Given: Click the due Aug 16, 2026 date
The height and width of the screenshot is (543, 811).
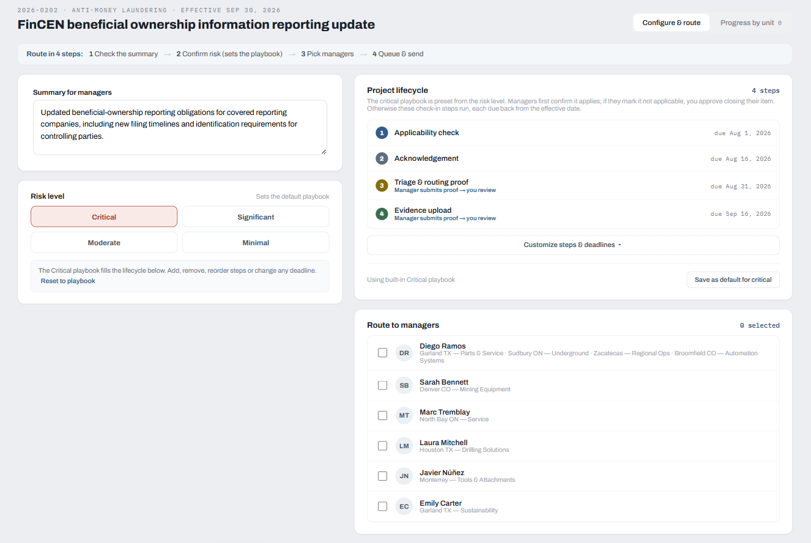Looking at the screenshot, I should [741, 159].
